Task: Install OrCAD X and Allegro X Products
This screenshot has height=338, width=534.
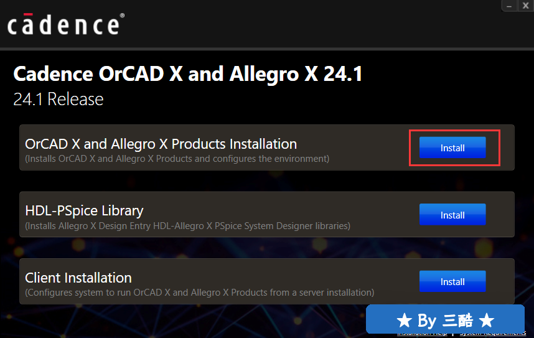Action: [x=452, y=148]
